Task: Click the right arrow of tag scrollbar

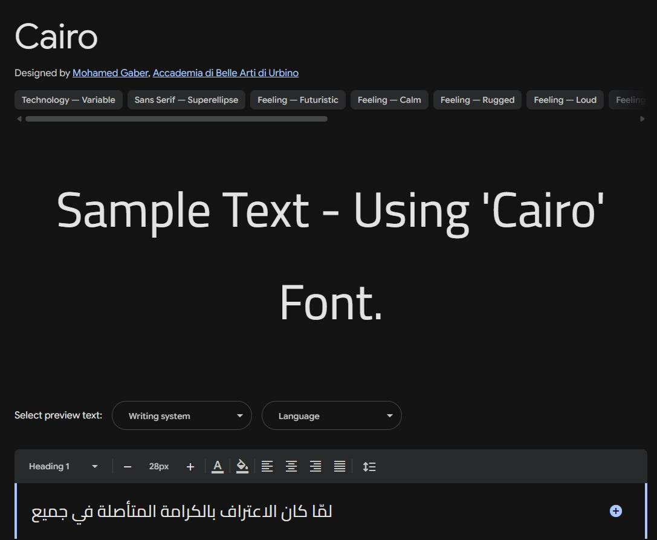Action: point(642,119)
